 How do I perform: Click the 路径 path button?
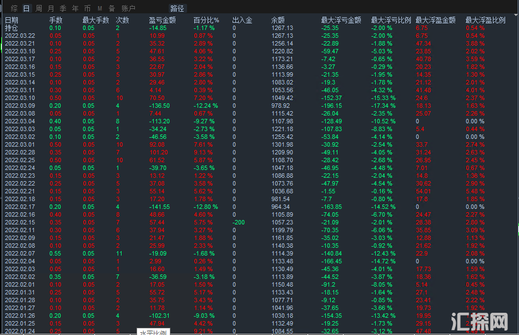(177, 8)
